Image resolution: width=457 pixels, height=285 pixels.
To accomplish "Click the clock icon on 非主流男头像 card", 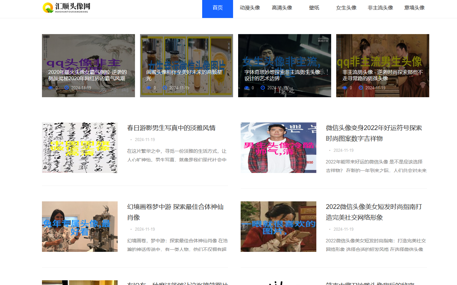I will [x=361, y=88].
